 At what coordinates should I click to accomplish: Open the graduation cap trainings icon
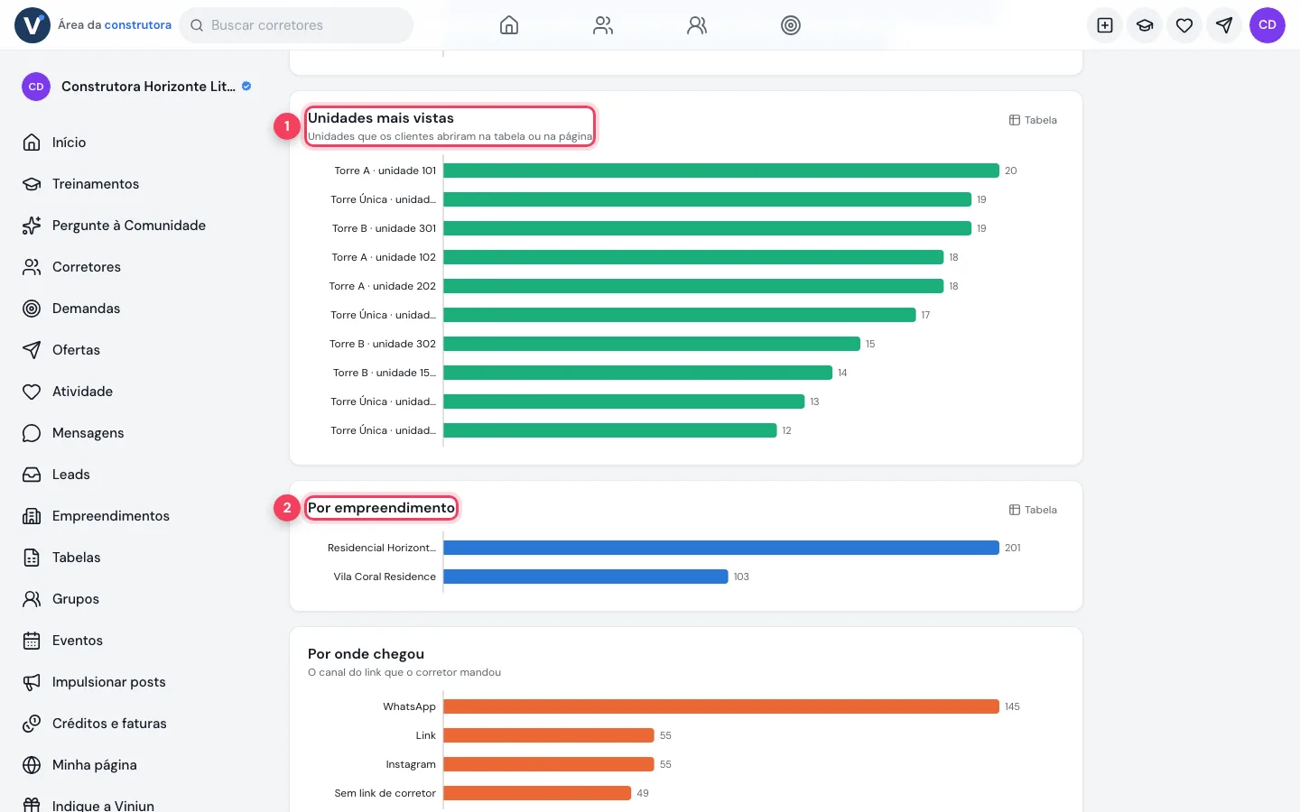[x=1145, y=25]
